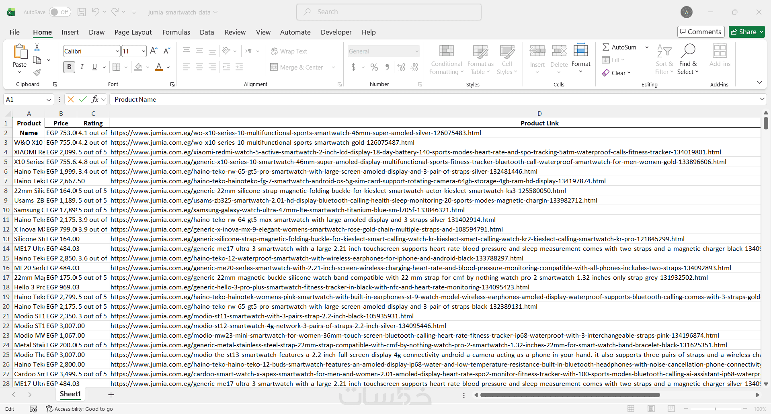
Task: Increase the cell indent
Action: pos(239,67)
